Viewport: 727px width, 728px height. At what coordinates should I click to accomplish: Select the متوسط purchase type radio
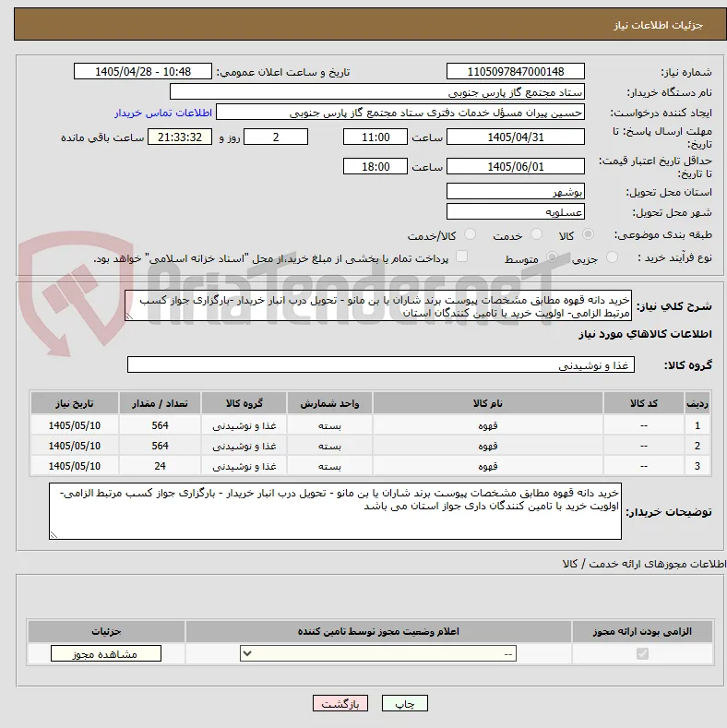pyautogui.click(x=552, y=257)
